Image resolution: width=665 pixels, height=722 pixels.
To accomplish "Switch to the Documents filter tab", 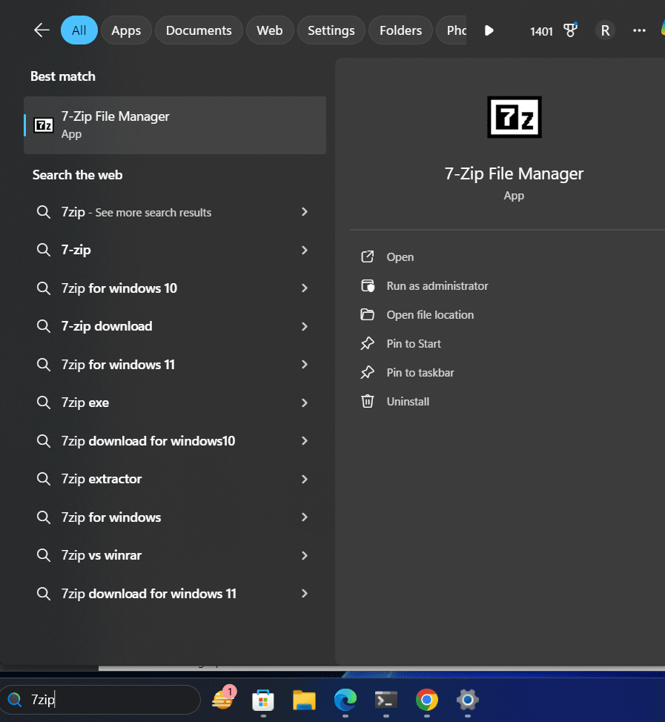I will (199, 30).
